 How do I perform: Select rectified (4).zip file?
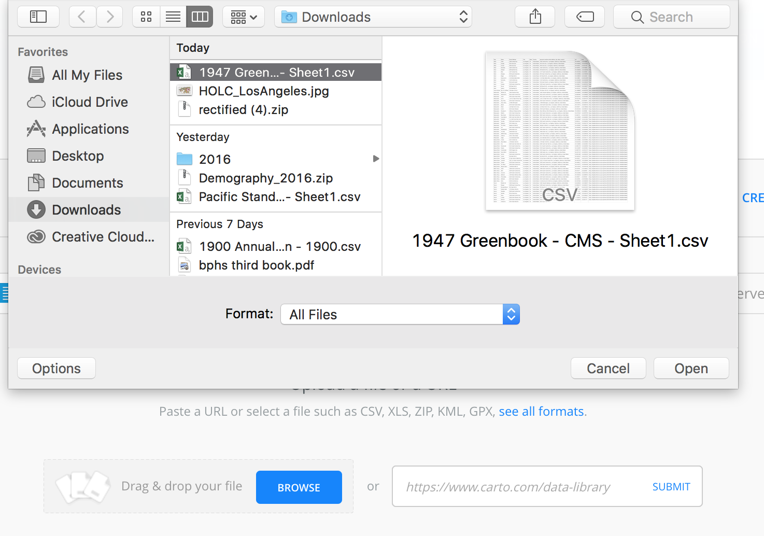point(276,109)
